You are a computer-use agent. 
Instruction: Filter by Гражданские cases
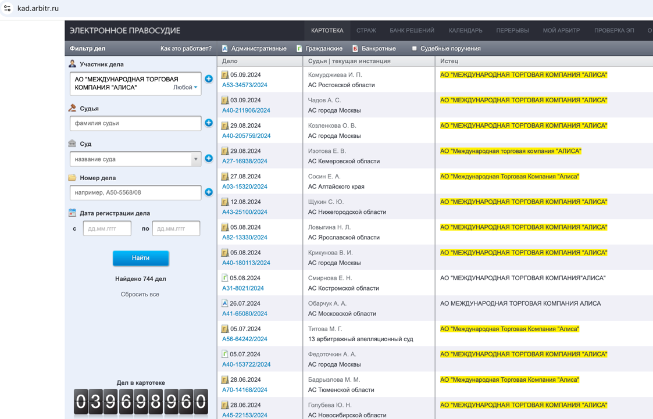(319, 48)
